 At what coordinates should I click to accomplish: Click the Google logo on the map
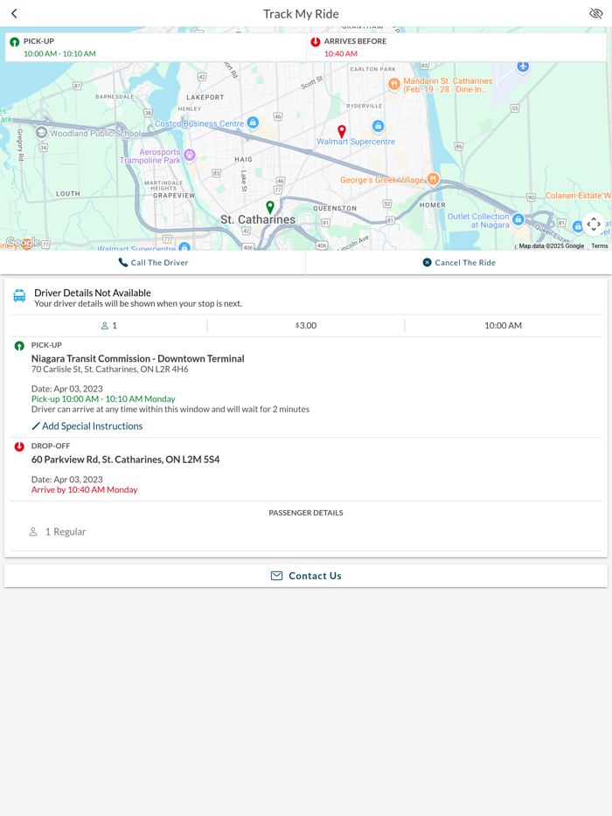tap(21, 243)
